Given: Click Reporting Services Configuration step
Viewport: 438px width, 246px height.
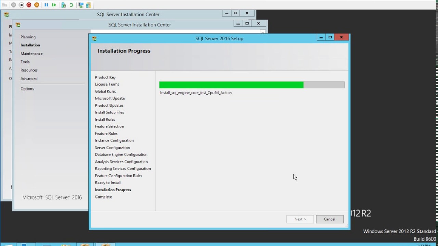Looking at the screenshot, I should point(123,169).
